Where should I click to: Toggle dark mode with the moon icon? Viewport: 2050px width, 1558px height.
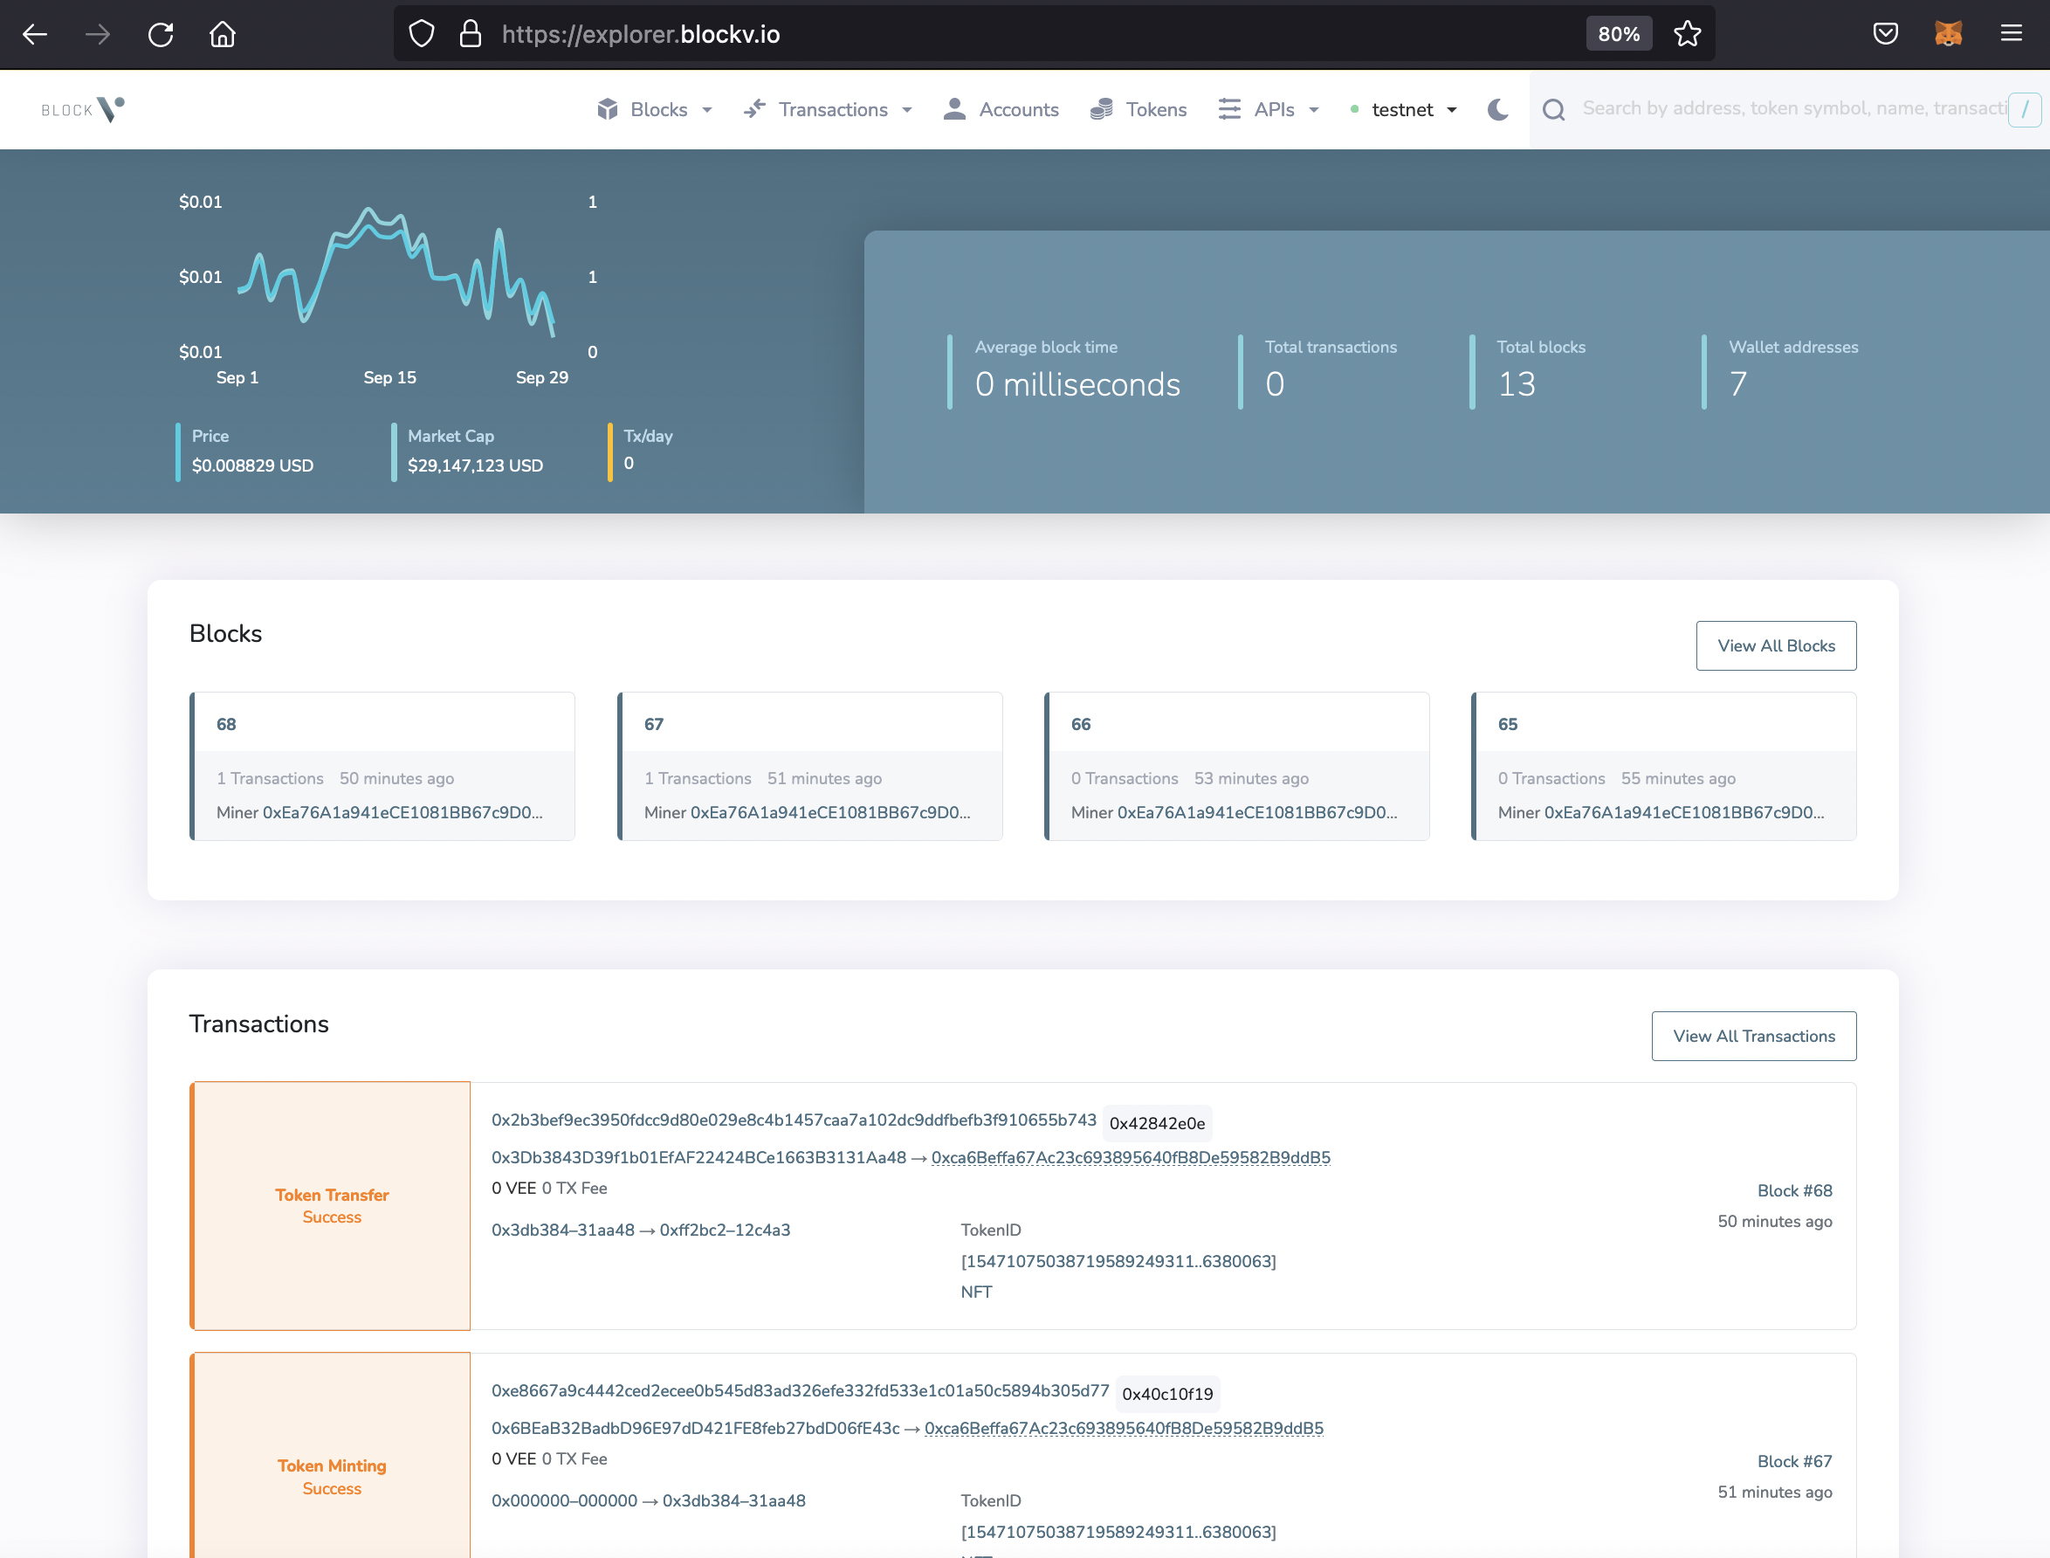point(1497,109)
